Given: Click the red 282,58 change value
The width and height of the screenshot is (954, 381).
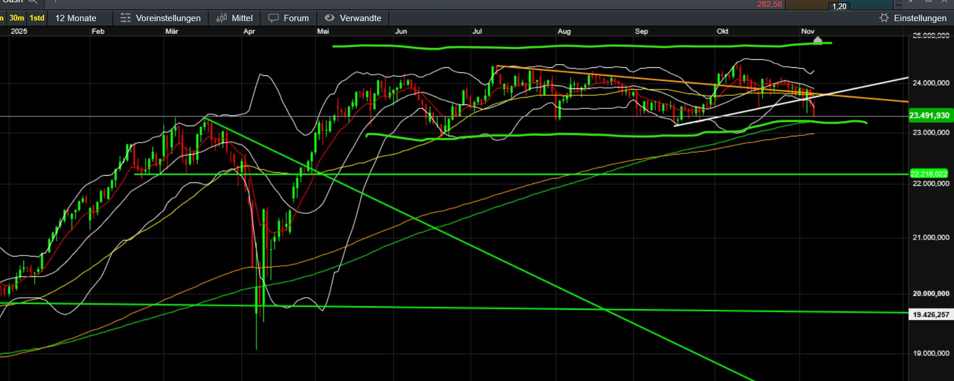Looking at the screenshot, I should (769, 5).
